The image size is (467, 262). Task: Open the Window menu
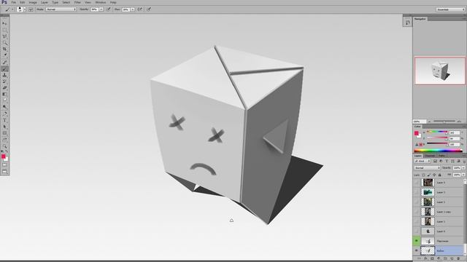point(101,2)
